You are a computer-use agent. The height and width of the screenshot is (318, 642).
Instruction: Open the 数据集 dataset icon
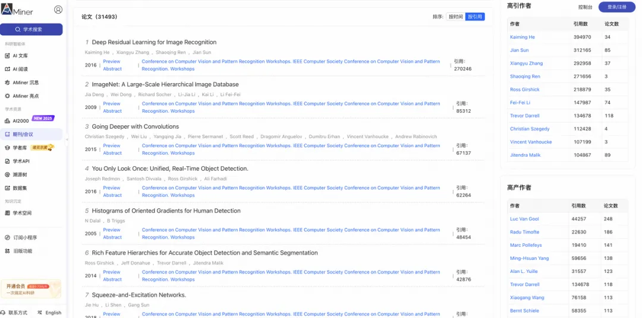point(8,187)
